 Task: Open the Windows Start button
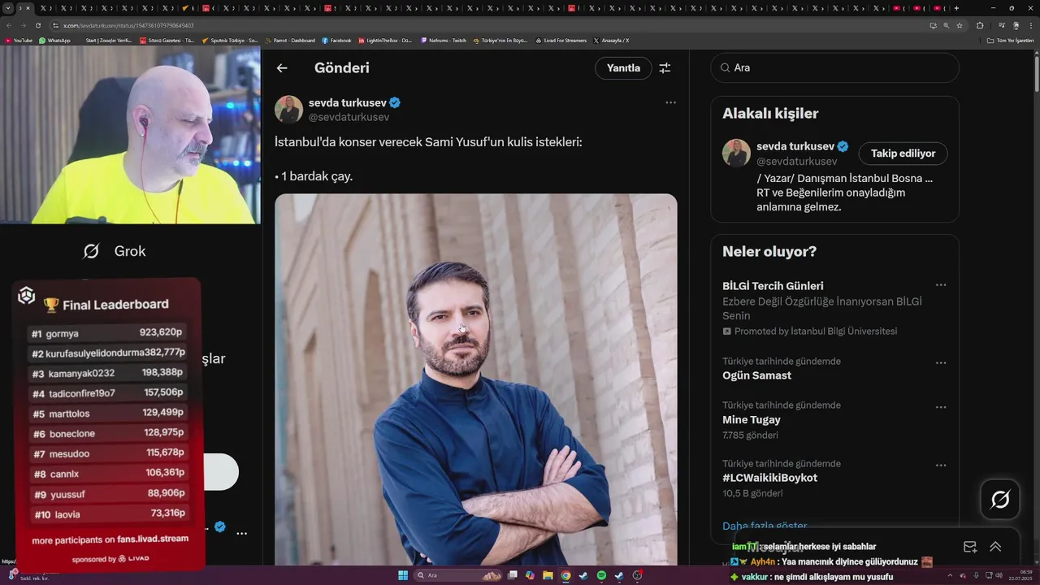(402, 575)
